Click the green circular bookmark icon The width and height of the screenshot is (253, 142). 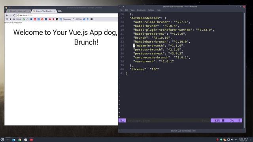(24, 19)
